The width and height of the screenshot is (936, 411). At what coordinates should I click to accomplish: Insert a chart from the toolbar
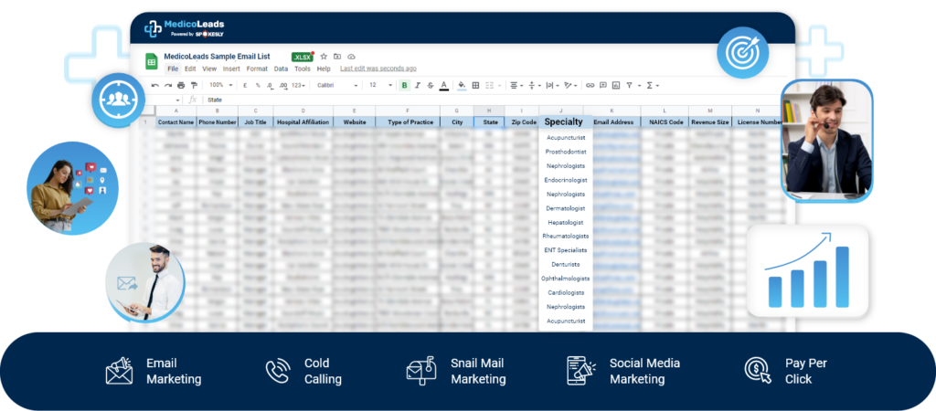tap(616, 85)
